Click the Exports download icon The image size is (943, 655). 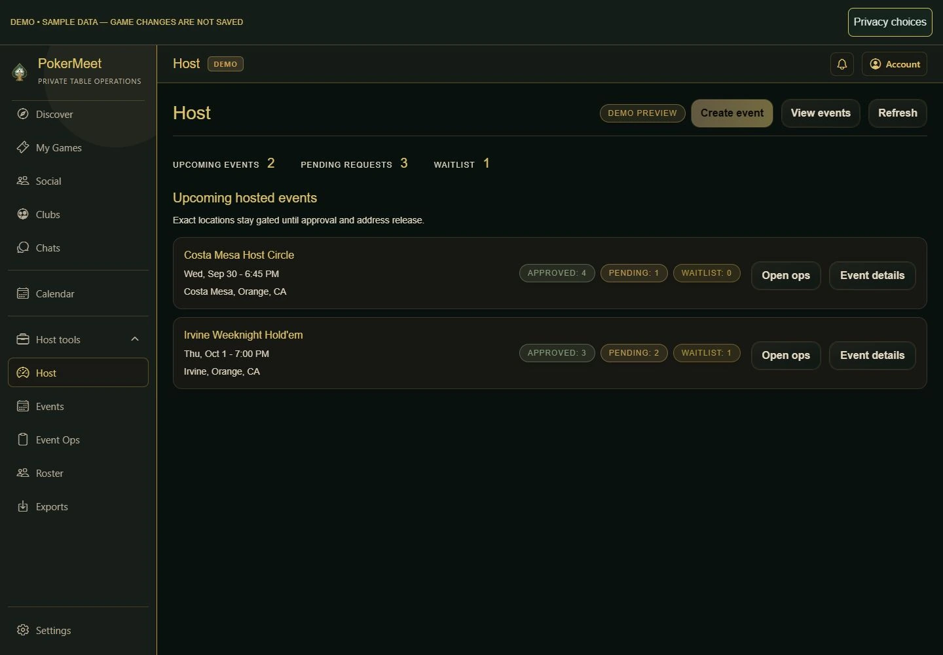pyautogui.click(x=23, y=506)
